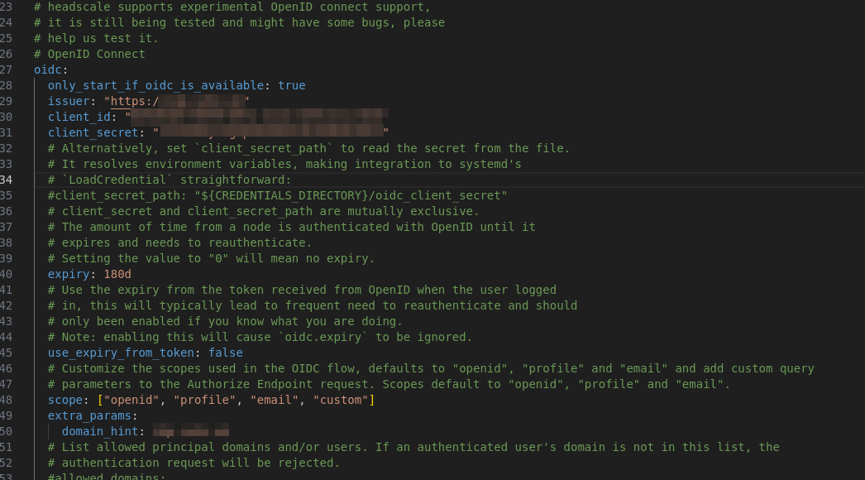
Task: Click the extra_params key
Action: pos(89,415)
